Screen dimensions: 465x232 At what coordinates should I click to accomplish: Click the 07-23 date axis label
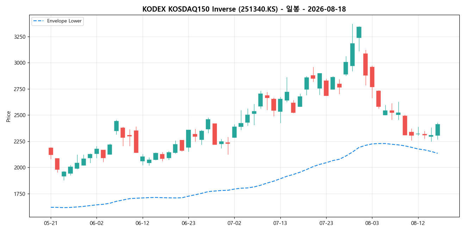(x=326, y=223)
